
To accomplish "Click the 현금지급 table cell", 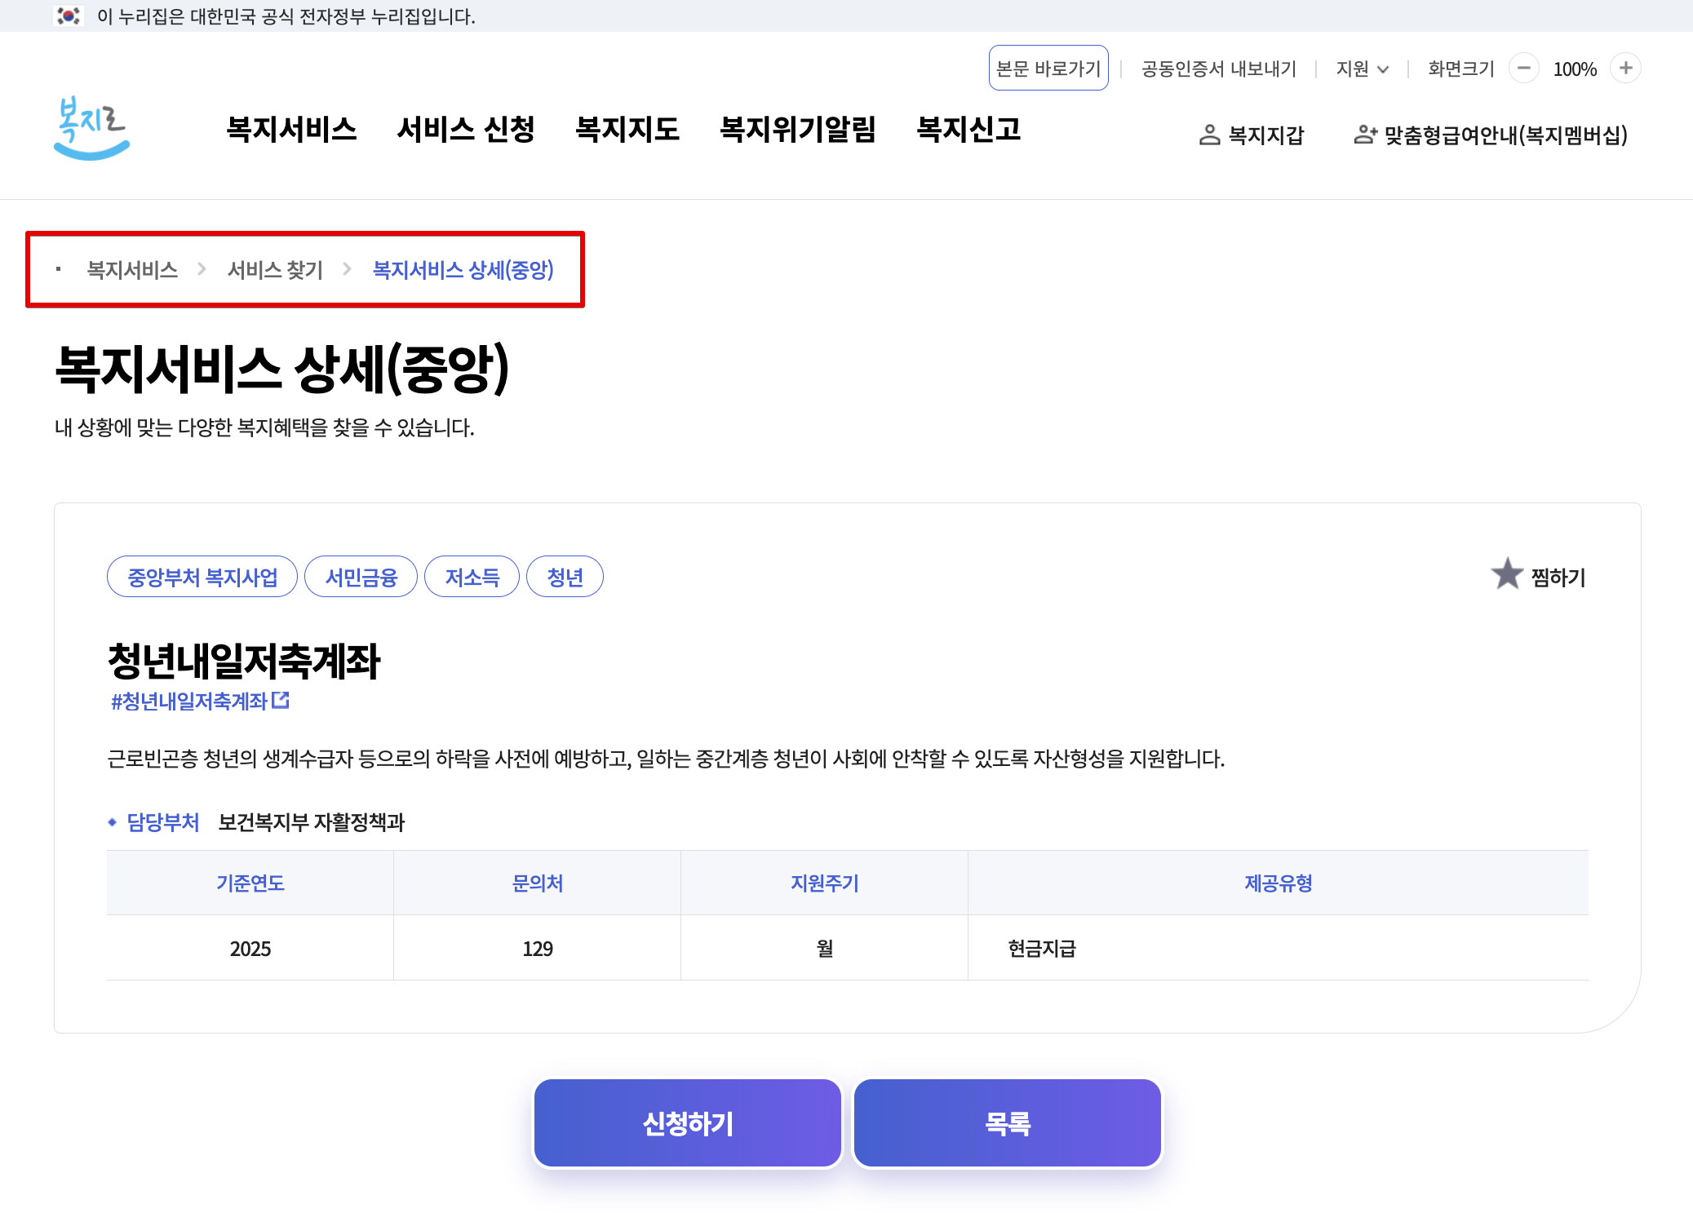I will tap(1279, 948).
